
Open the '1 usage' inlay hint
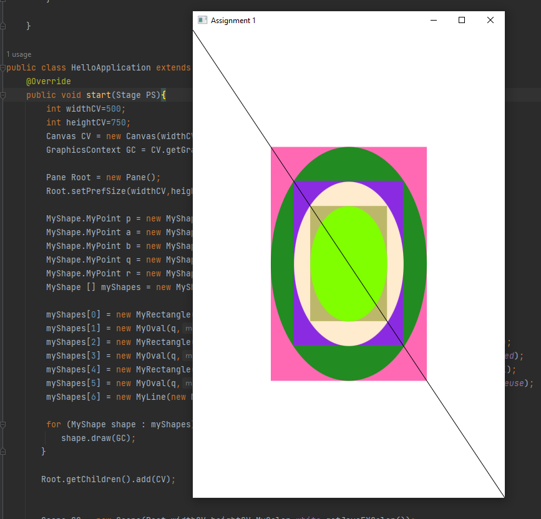(x=19, y=54)
